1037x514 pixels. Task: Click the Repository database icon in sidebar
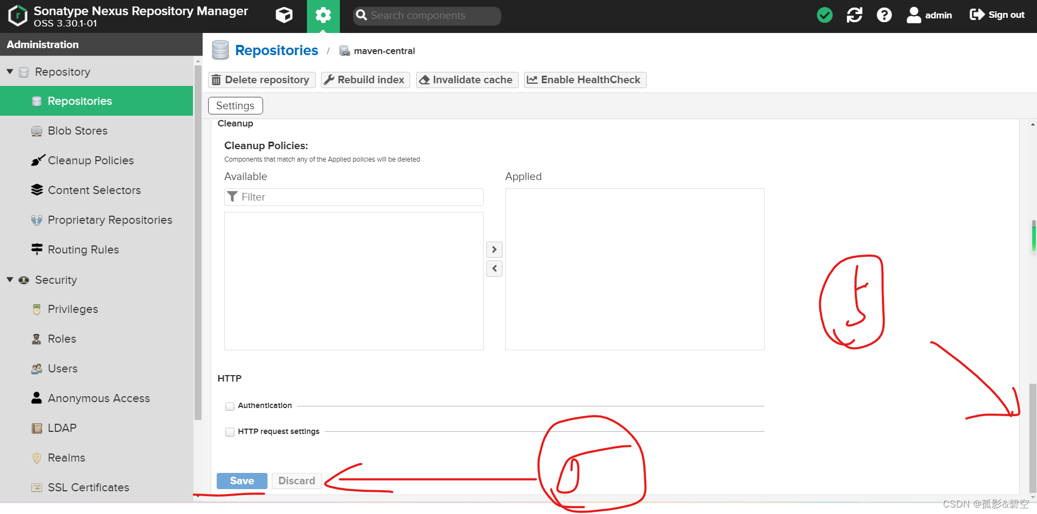coord(24,72)
